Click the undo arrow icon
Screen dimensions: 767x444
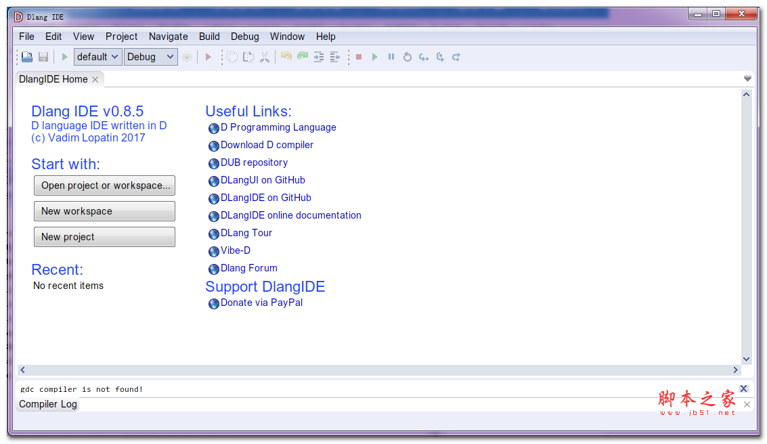coord(286,57)
